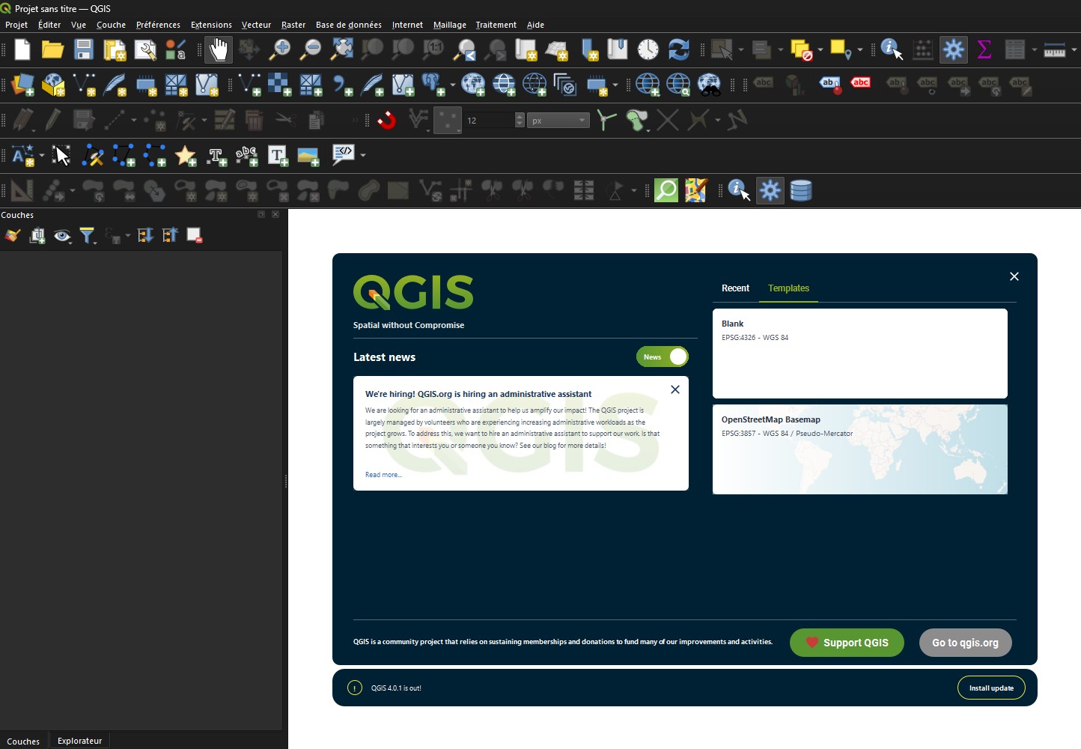Open the Traitement menu

point(496,25)
